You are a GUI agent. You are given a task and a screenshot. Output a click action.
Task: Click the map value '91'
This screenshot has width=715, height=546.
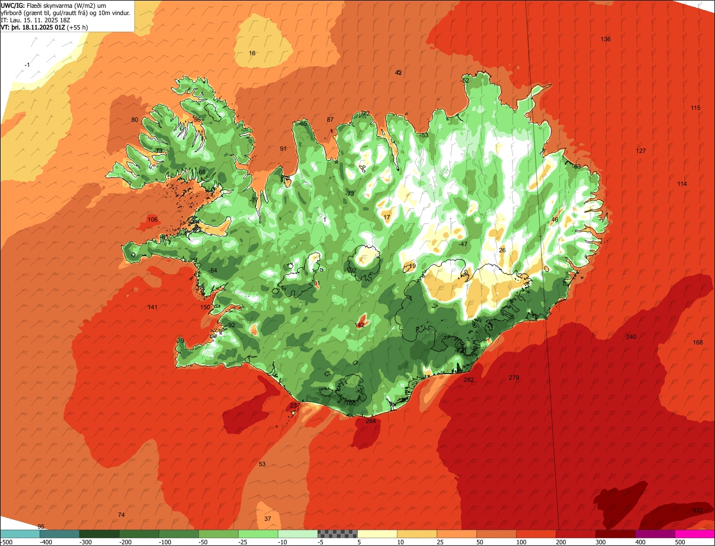(x=283, y=149)
